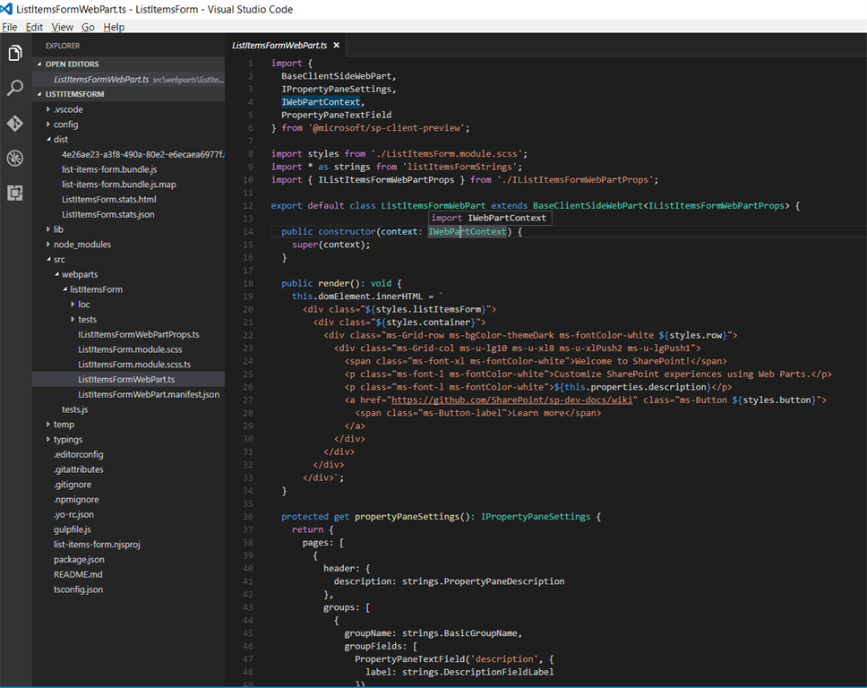
Task: Open the Explorer view icon
Action: pyautogui.click(x=15, y=54)
